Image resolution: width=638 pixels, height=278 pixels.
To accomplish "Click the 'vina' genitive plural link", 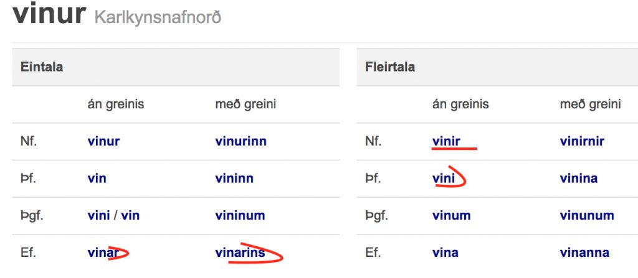I will coord(445,253).
